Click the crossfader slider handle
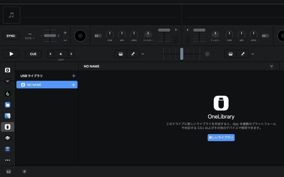The height and width of the screenshot is (177, 284). [x=182, y=54]
